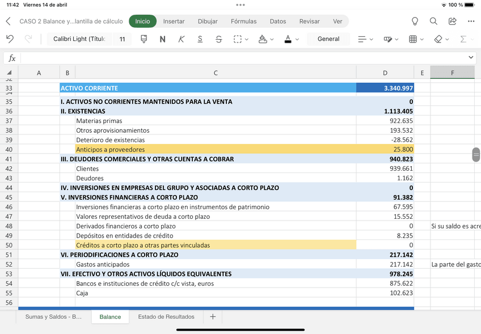
Task: Open the magnifying glass search
Action: point(433,22)
